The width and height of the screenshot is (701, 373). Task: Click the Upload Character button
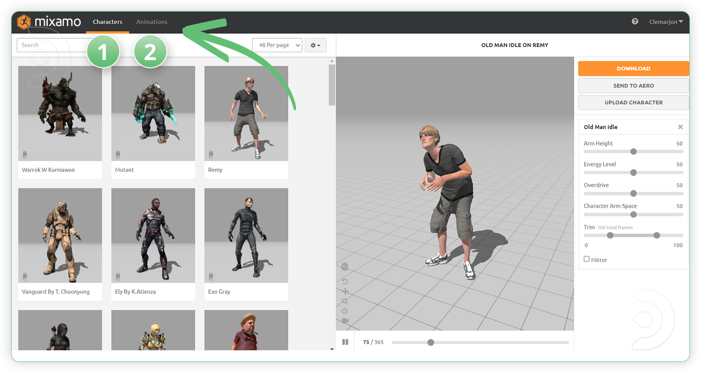[x=633, y=102]
